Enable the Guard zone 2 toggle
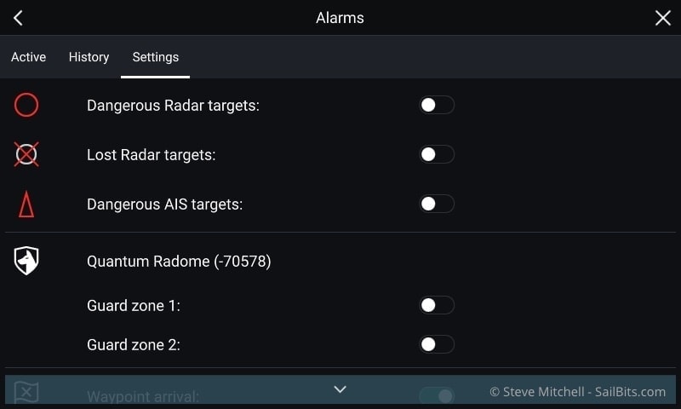681x409 pixels. 437,344
